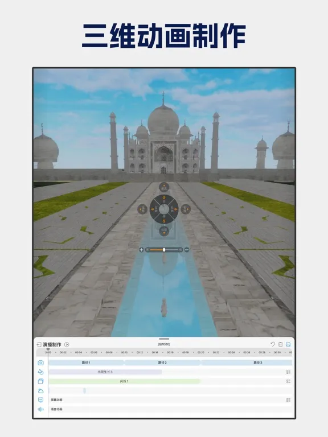
Task: Click the (8/1000) counter text
Action: pyautogui.click(x=164, y=344)
